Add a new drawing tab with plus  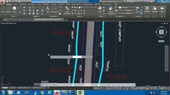click(66, 20)
